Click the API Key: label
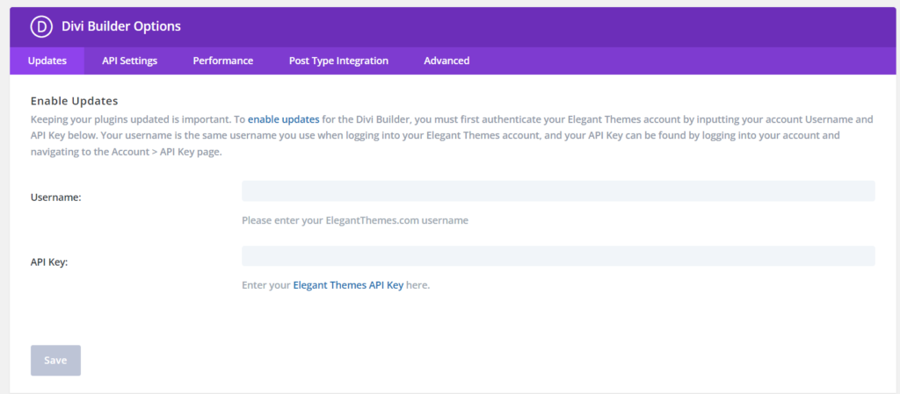 click(x=49, y=262)
